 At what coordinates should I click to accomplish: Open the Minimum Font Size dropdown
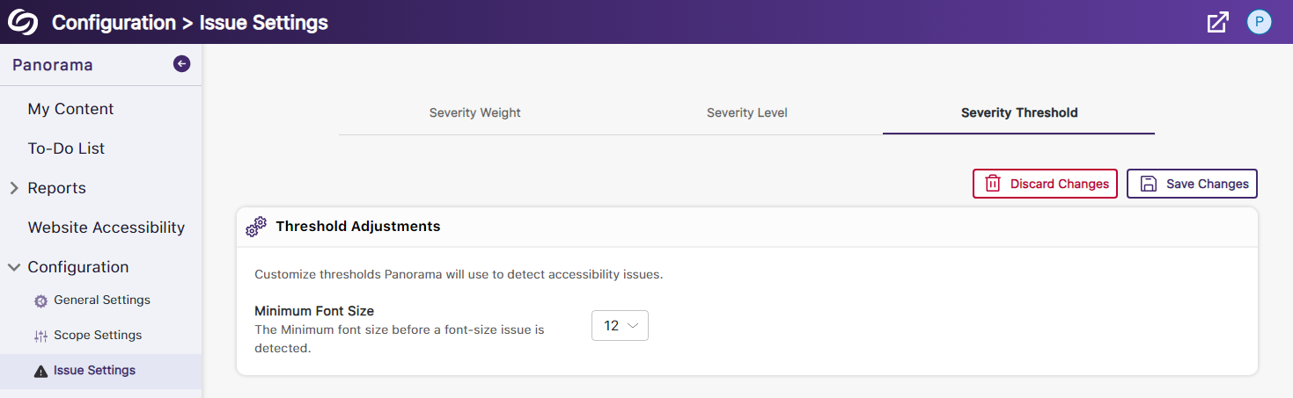point(620,326)
